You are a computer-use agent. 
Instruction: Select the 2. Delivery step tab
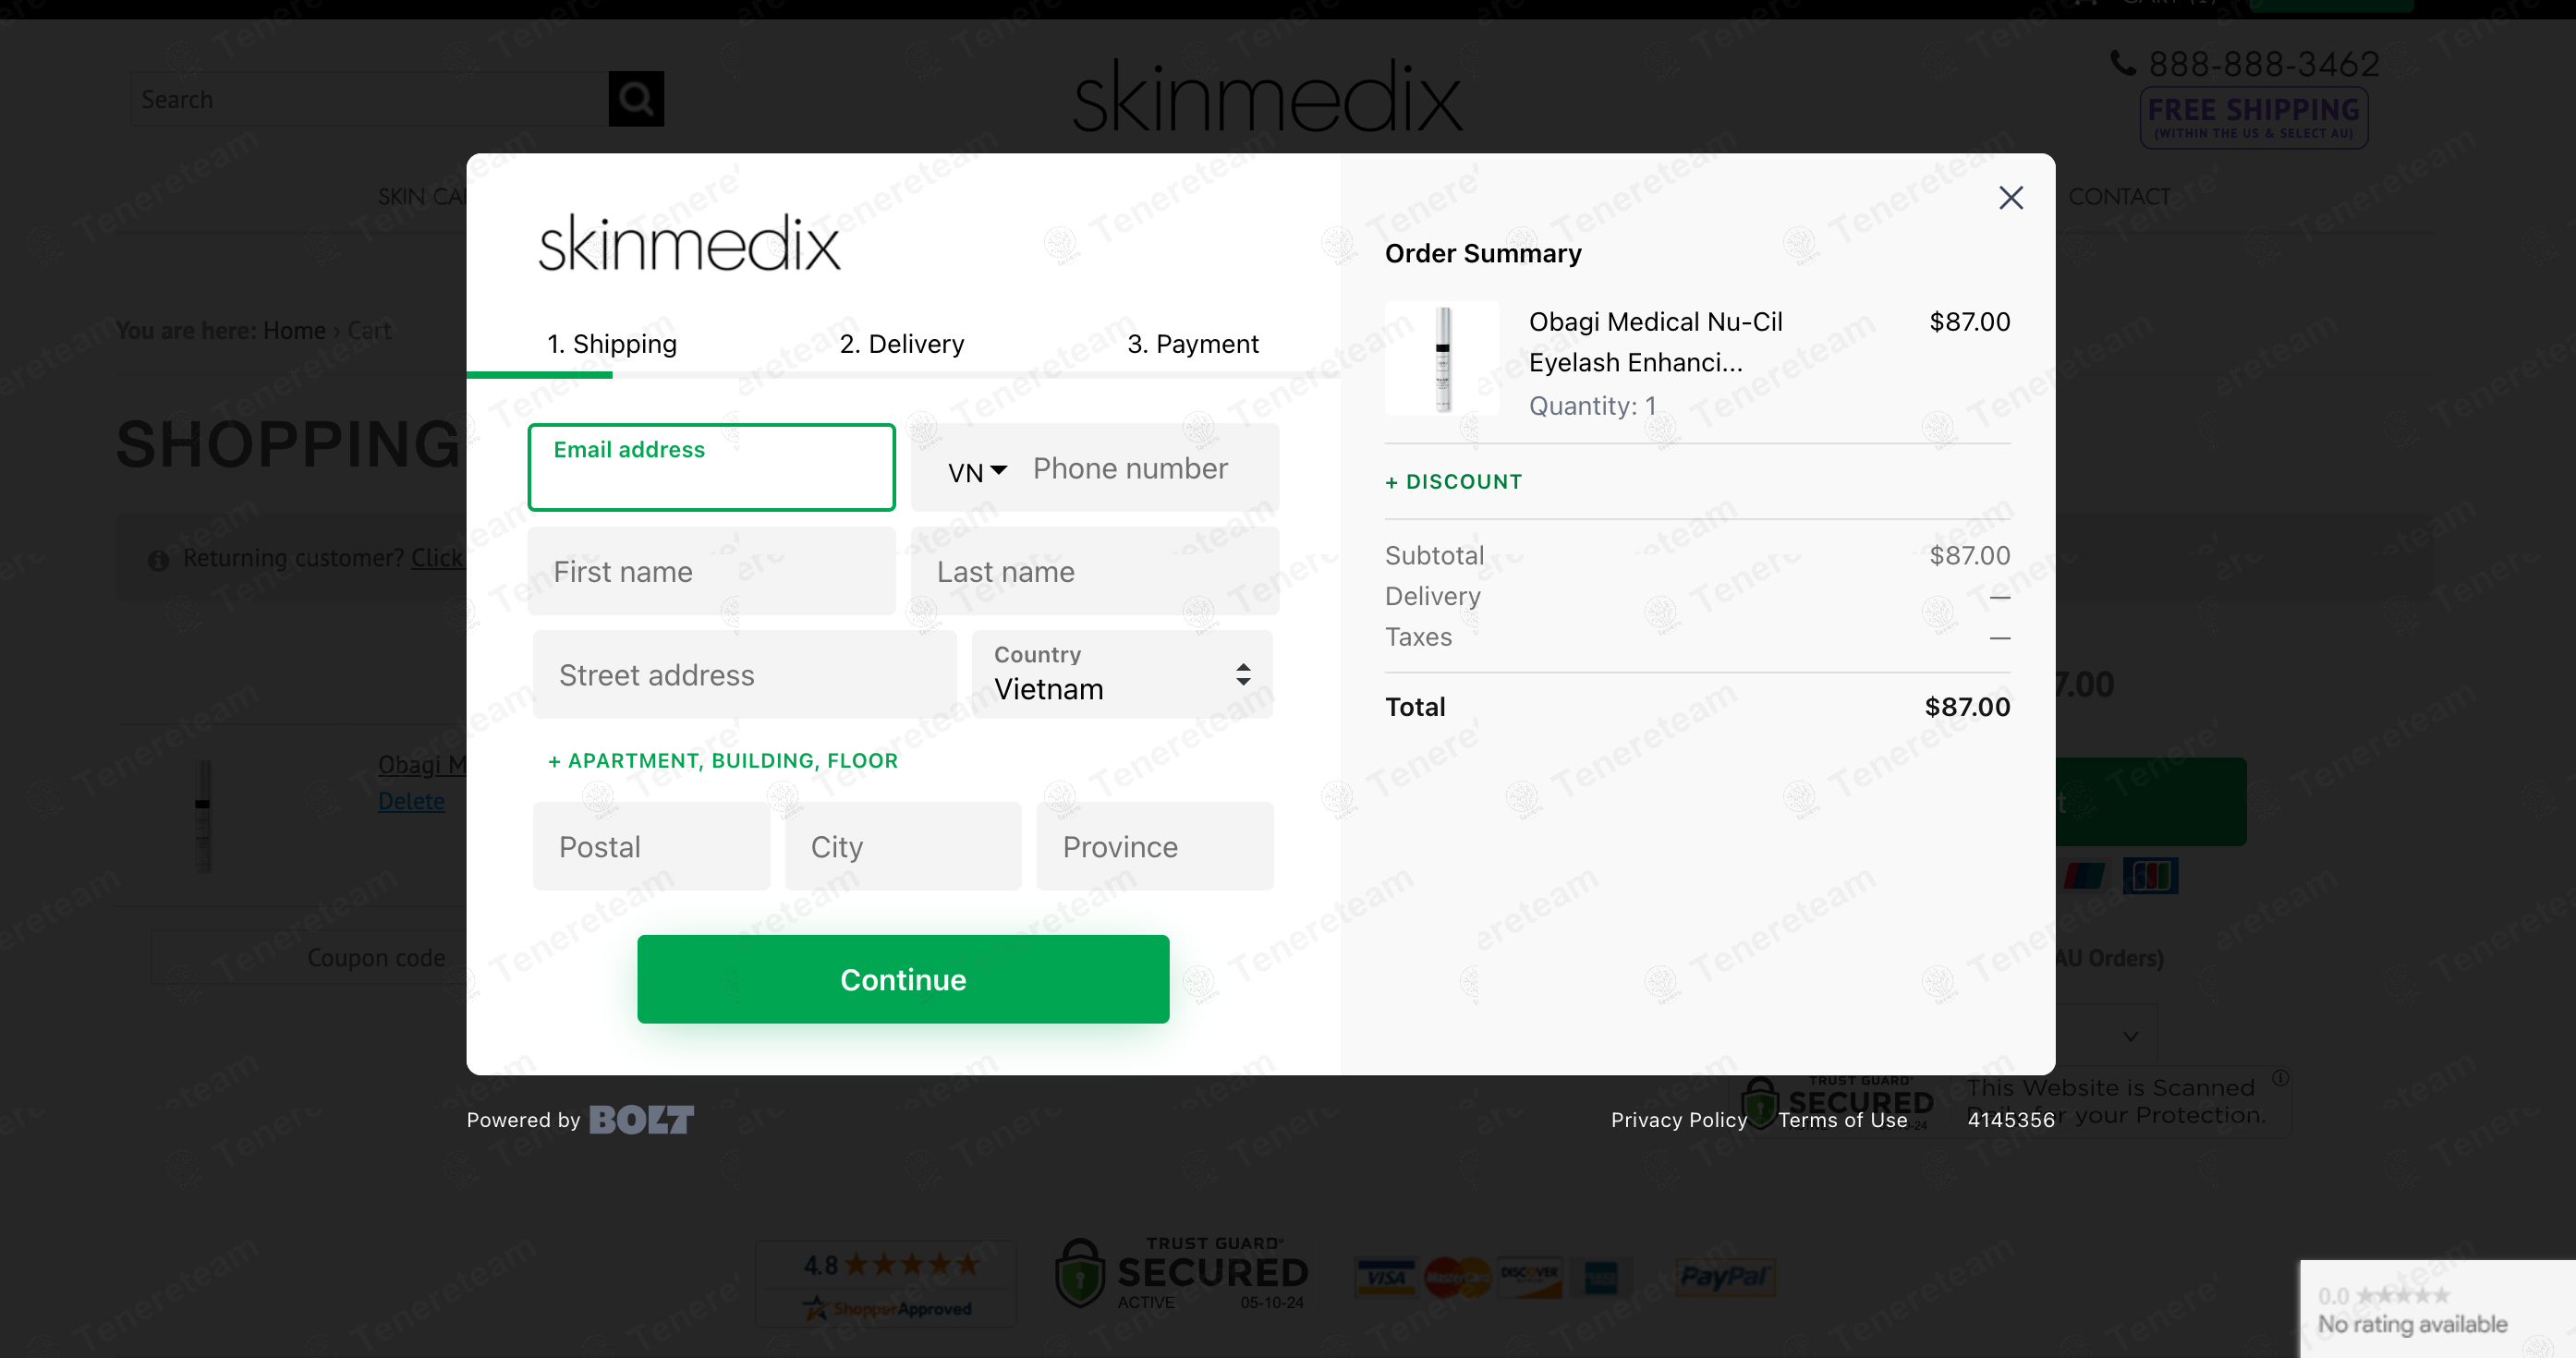[x=901, y=344]
